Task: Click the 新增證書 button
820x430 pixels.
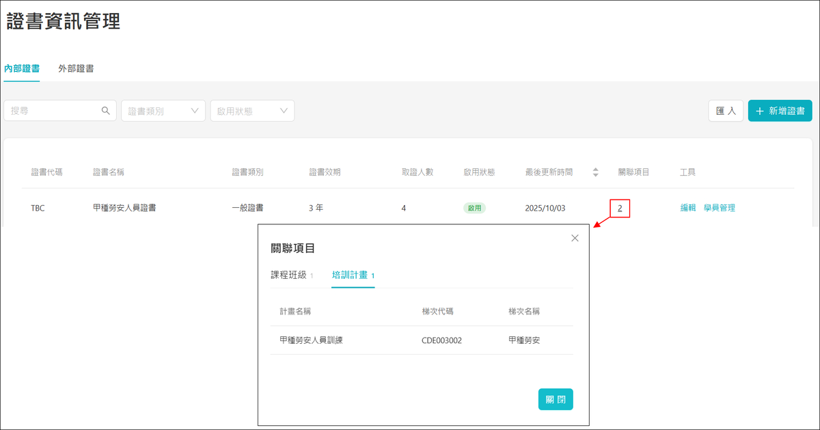Action: 780,111
